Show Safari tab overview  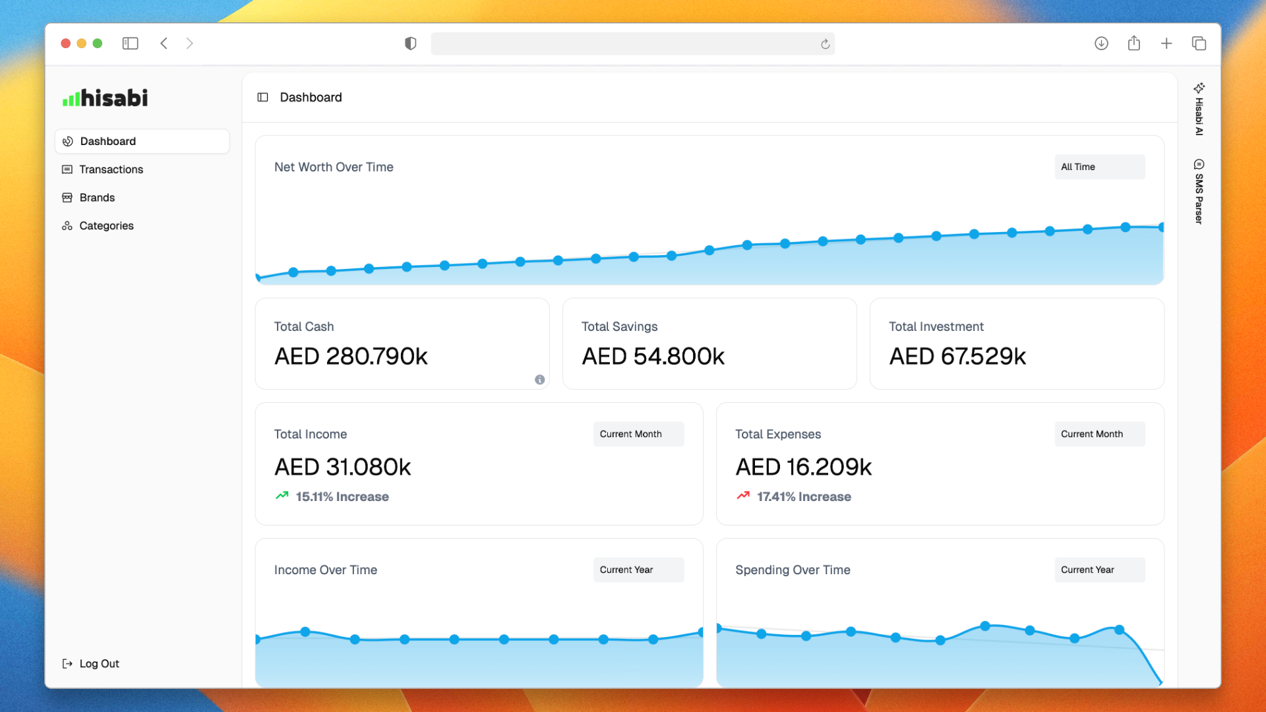(x=1199, y=44)
